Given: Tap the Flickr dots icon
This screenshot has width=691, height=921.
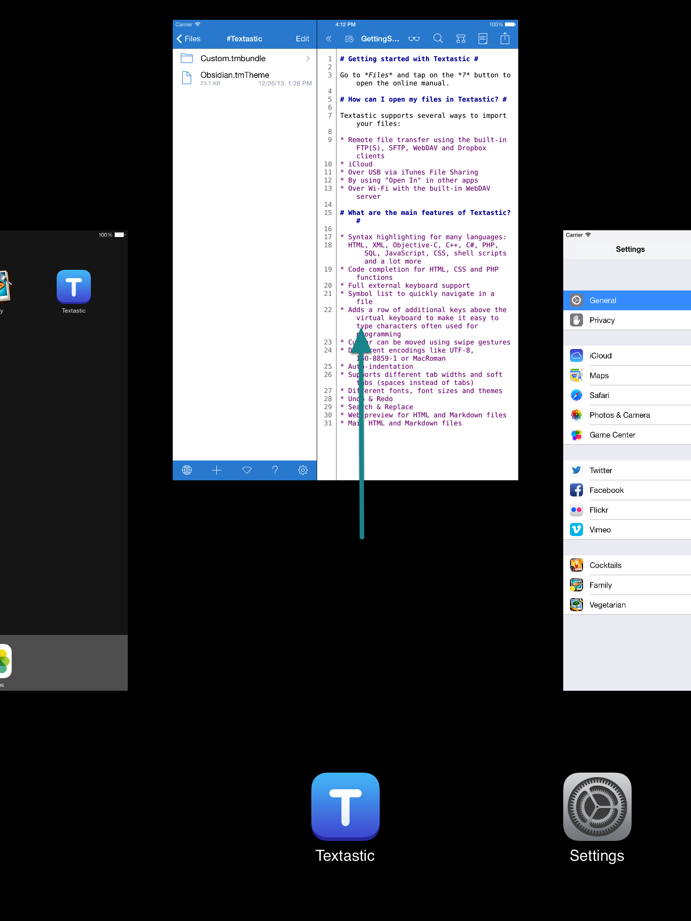Looking at the screenshot, I should click(x=576, y=510).
